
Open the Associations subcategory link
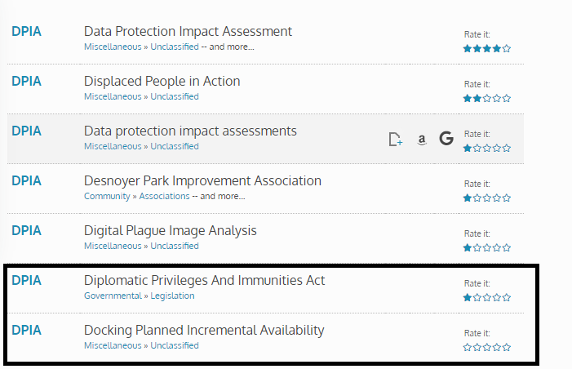[x=164, y=196]
